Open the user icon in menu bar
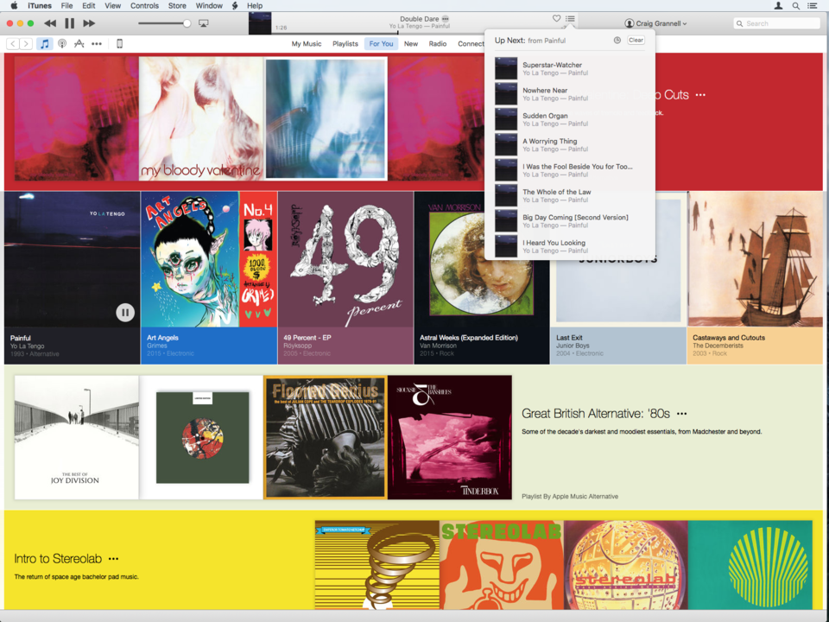 tap(778, 6)
